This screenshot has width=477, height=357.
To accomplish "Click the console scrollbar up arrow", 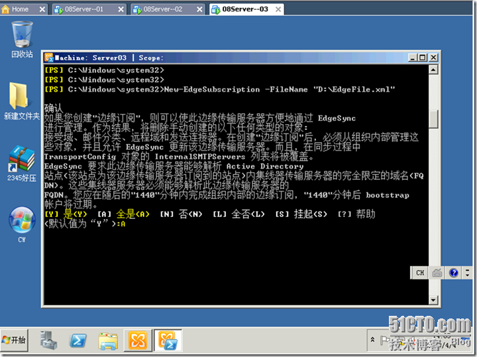I will pyautogui.click(x=433, y=70).
